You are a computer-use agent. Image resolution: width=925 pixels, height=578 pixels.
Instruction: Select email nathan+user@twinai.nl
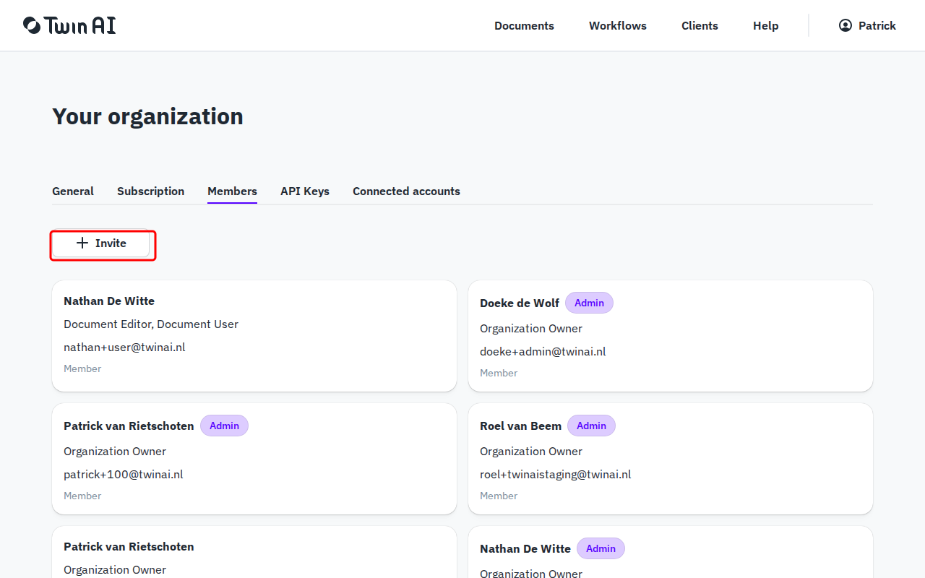click(124, 347)
